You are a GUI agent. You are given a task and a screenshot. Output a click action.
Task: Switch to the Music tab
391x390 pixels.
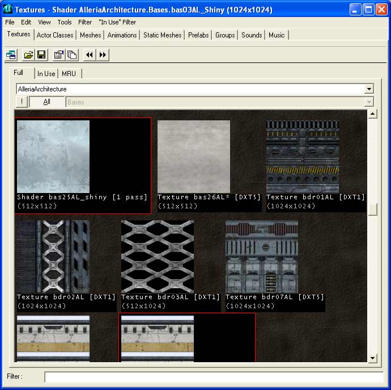coord(277,35)
